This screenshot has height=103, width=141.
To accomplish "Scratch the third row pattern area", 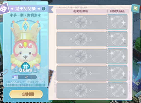I will pyautogui.click(x=82, y=56).
